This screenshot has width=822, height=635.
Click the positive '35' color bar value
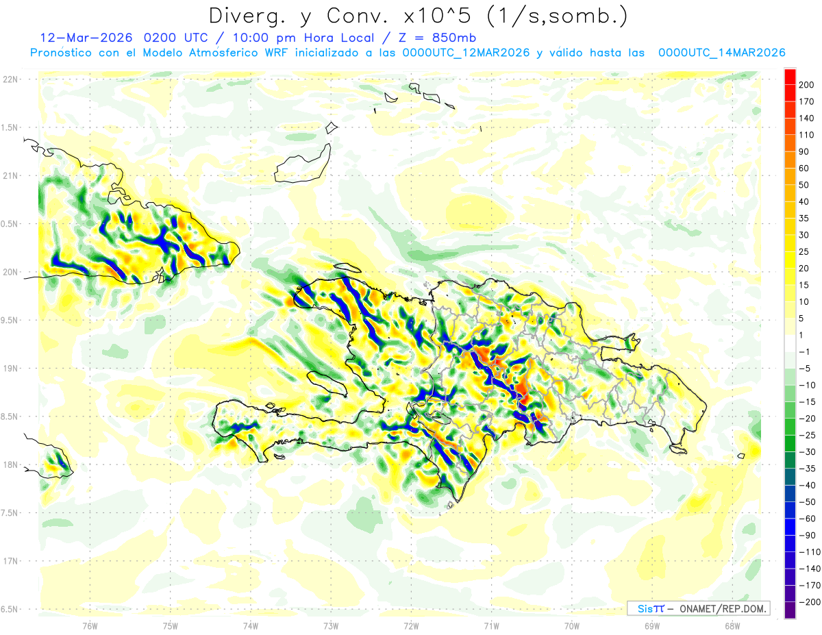(x=805, y=218)
